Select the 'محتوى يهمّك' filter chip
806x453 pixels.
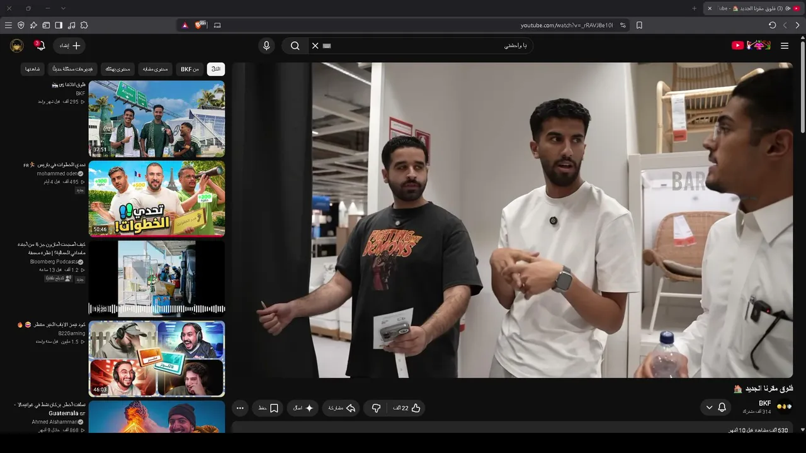[x=118, y=69]
